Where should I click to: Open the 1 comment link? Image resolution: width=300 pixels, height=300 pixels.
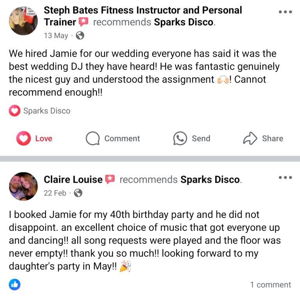click(x=271, y=285)
